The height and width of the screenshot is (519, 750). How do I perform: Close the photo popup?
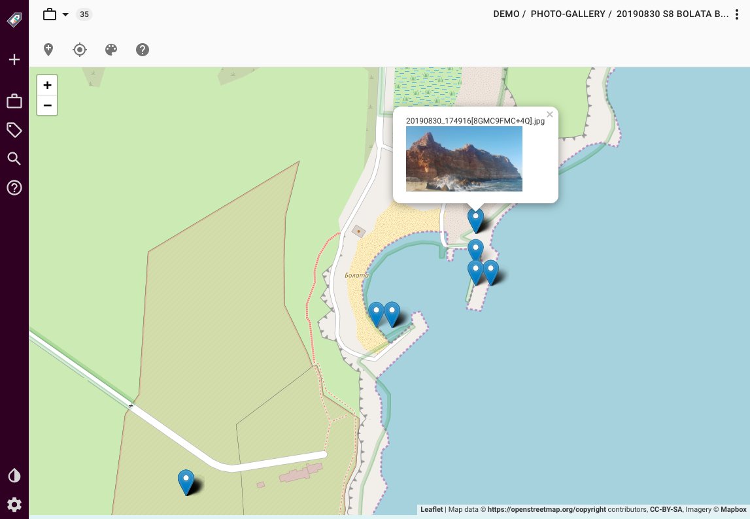click(550, 114)
